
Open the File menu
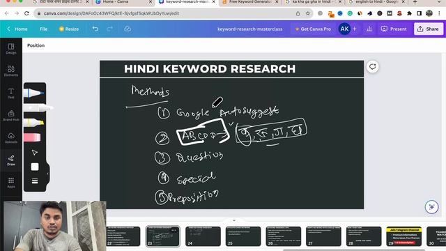pyautogui.click(x=43, y=29)
